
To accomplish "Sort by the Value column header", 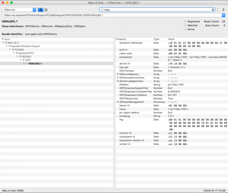I will point(197,39).
